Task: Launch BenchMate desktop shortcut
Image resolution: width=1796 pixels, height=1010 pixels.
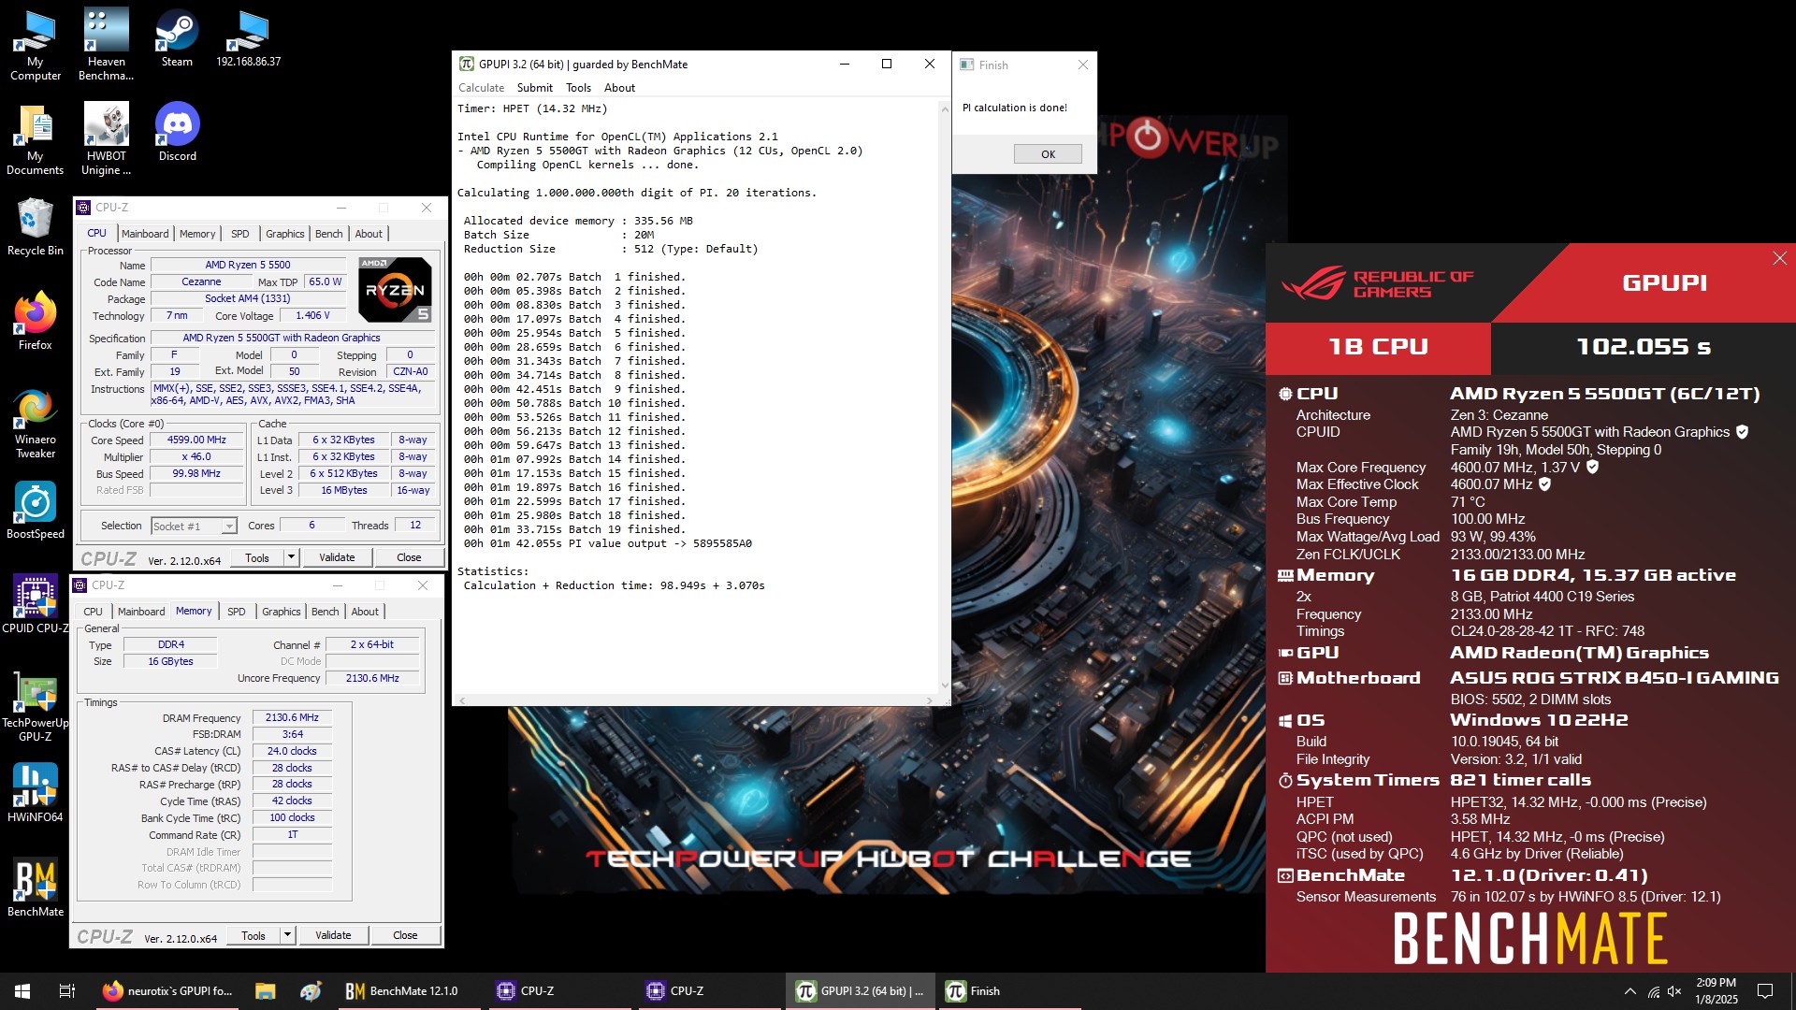Action: [36, 888]
